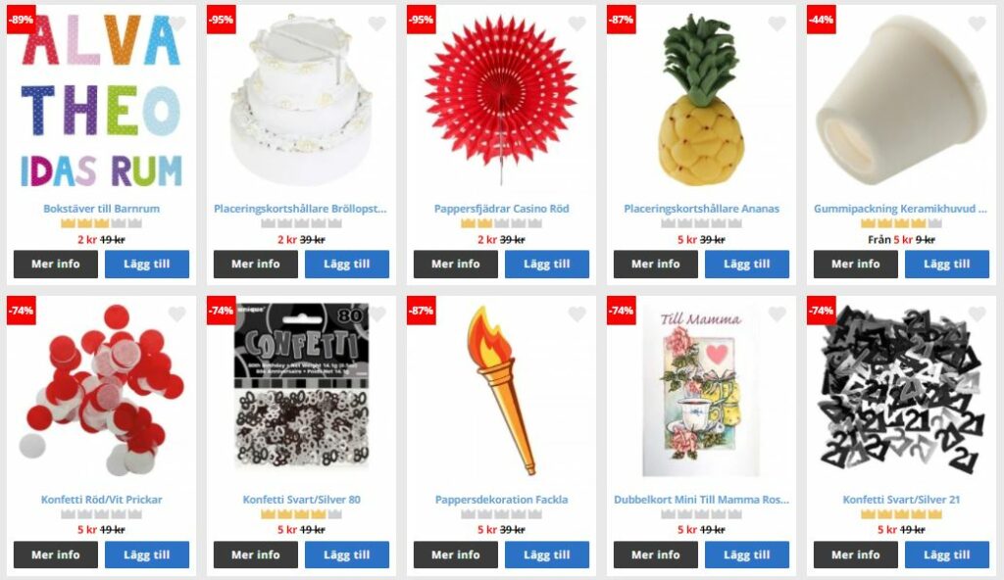Image resolution: width=1004 pixels, height=580 pixels.
Task: Open Dubbelkort Mini Till Mamma title link
Action: coord(701,500)
